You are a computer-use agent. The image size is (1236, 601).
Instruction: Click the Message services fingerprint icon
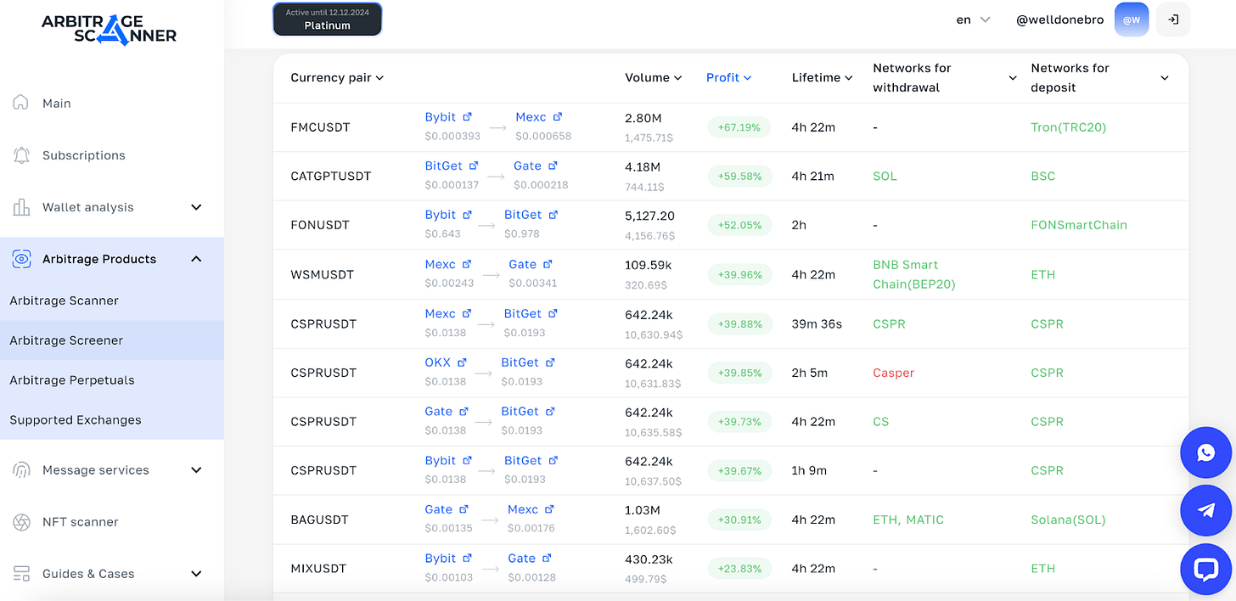pos(21,469)
